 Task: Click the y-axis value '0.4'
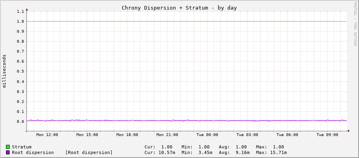(20, 81)
